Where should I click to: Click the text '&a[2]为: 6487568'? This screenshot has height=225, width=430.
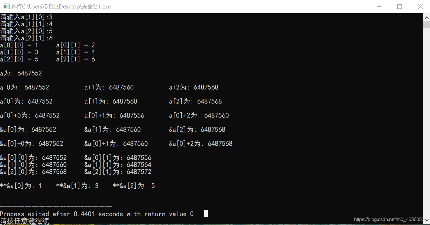pos(197,129)
